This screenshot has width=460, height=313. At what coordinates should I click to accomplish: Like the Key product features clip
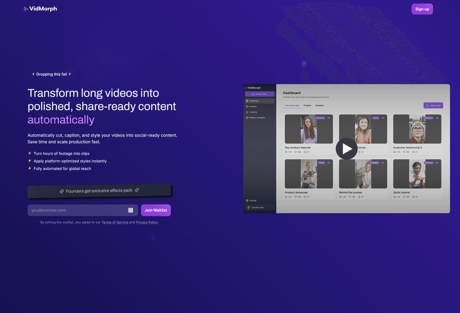pos(296,151)
